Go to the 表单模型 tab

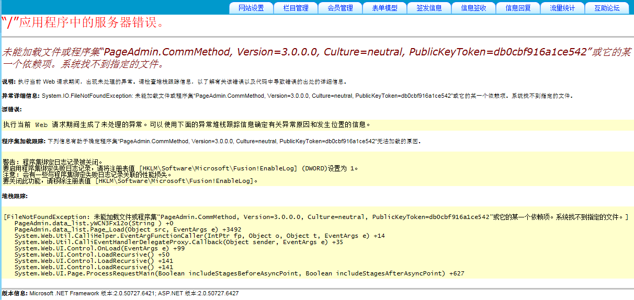point(384,8)
